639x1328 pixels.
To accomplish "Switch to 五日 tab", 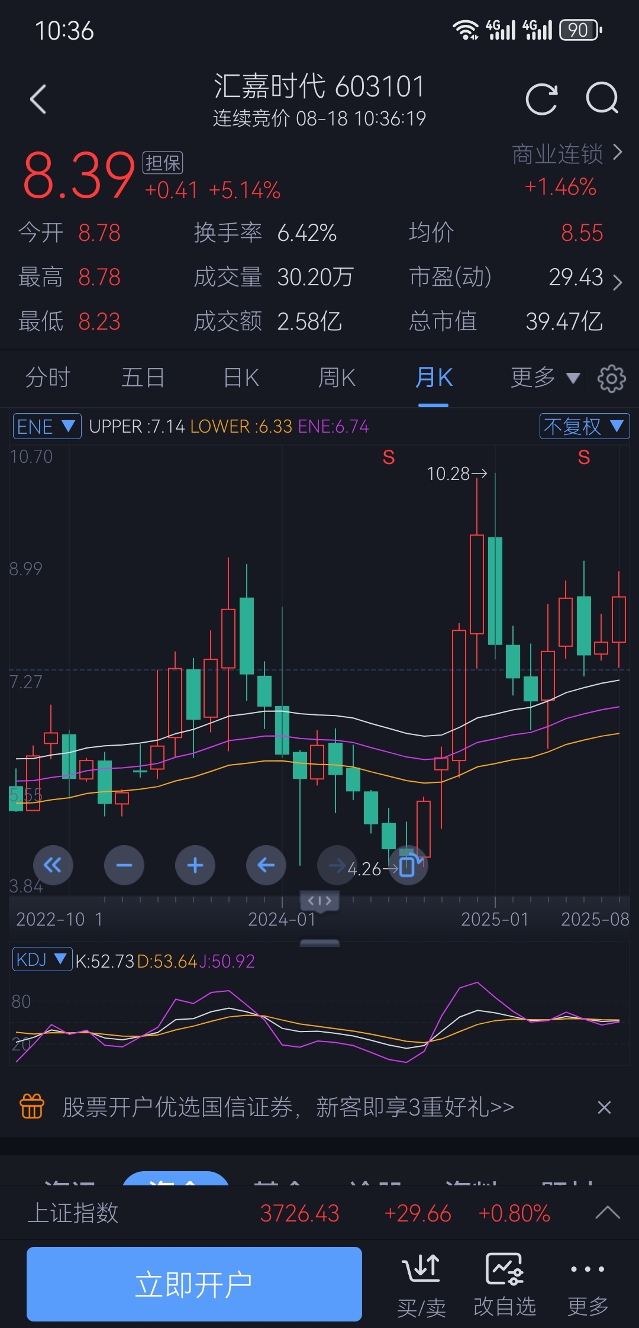I will pyautogui.click(x=143, y=378).
